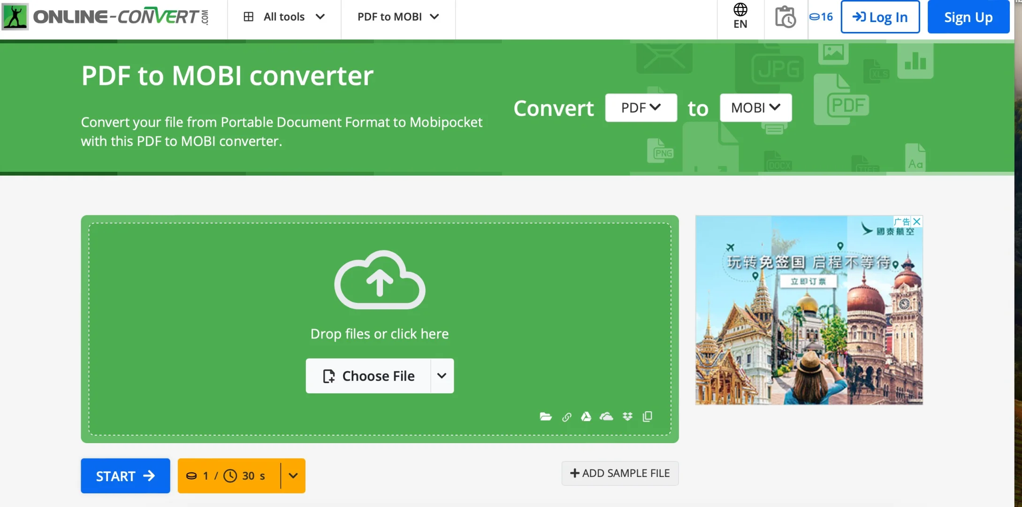Click the folder icon to browse files

pos(545,416)
